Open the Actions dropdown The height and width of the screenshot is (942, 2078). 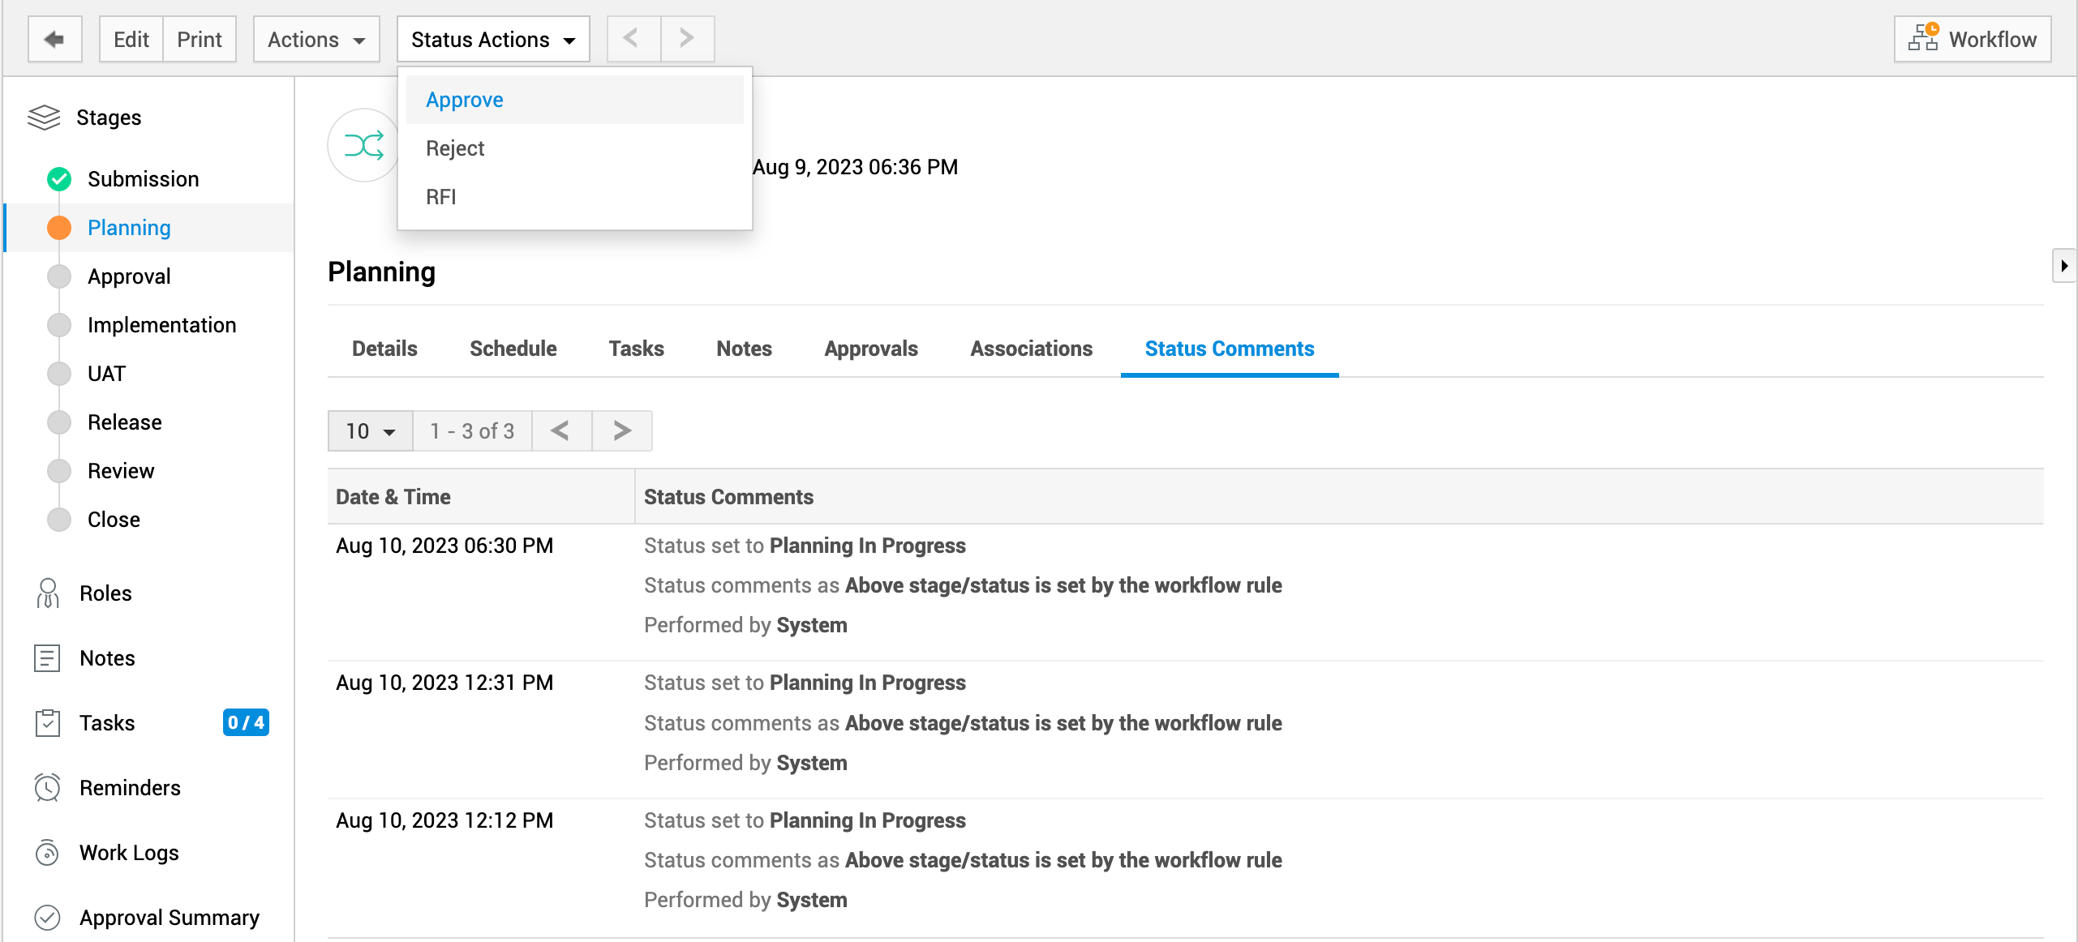tap(316, 39)
